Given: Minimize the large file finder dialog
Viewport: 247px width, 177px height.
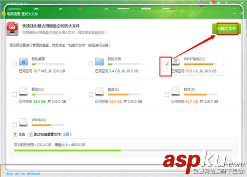Looking at the screenshot, I should [x=234, y=14].
